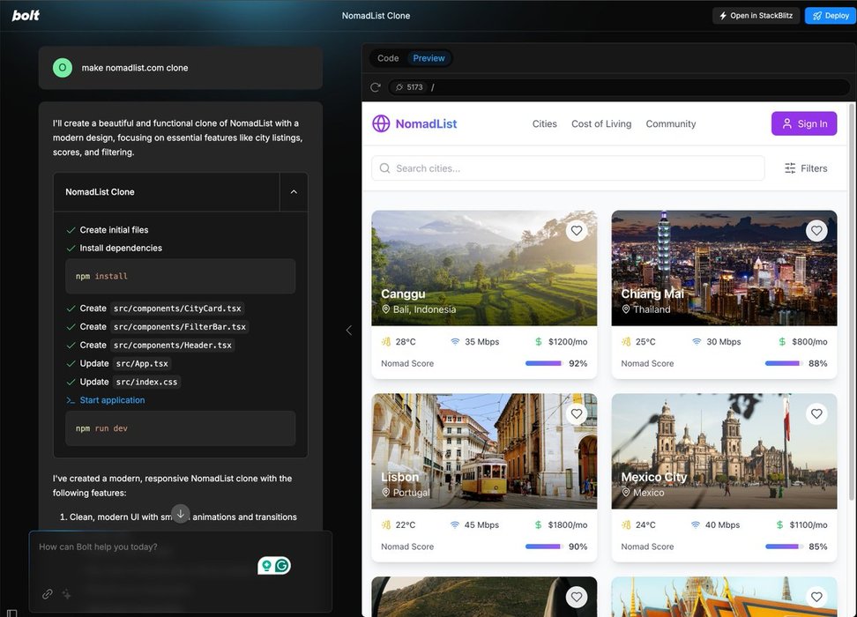Go to Cost of Living page
Viewport: 857px width, 617px height.
601,124
